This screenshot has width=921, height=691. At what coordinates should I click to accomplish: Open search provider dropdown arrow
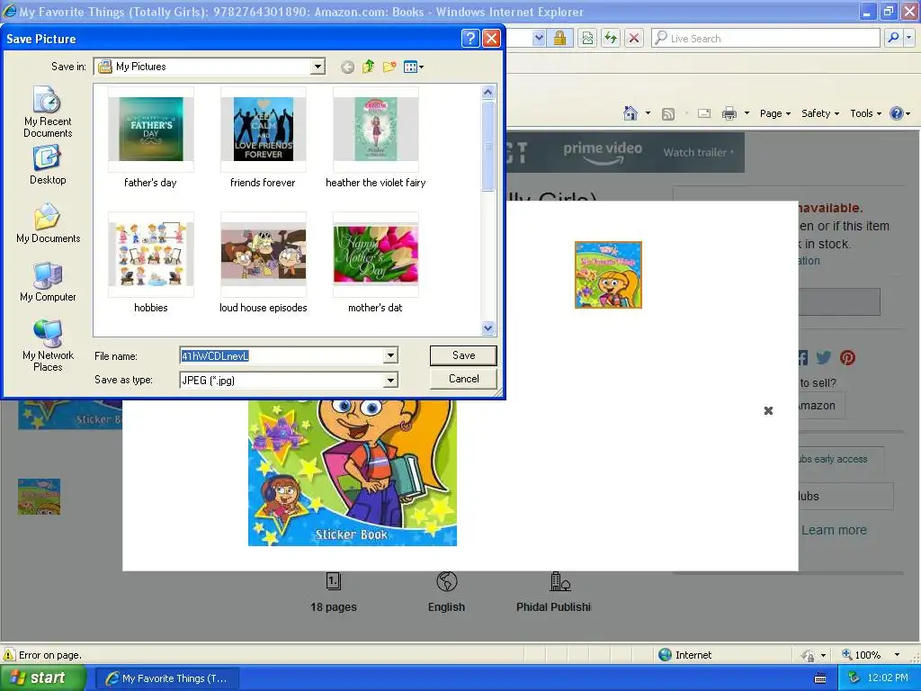(x=908, y=38)
